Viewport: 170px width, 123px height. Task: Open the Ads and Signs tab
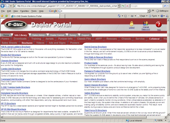[57, 43]
